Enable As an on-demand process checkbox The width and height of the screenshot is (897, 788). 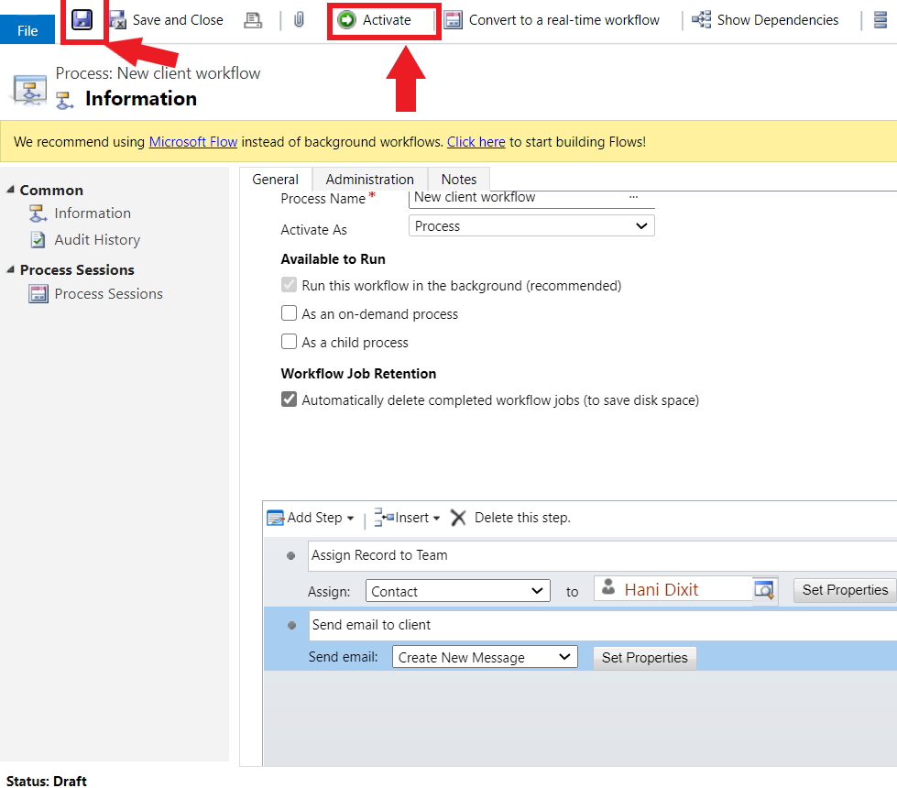click(x=290, y=314)
